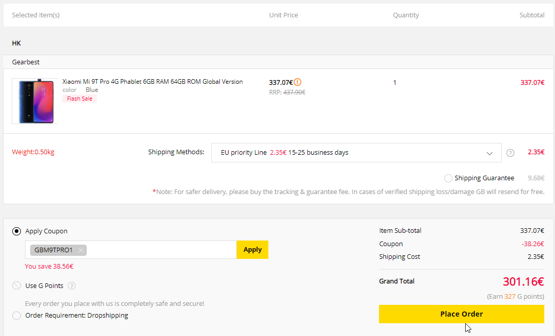Screen dimensions: 555x336
Task: Click the Unit Price column header
Action: (x=284, y=15)
